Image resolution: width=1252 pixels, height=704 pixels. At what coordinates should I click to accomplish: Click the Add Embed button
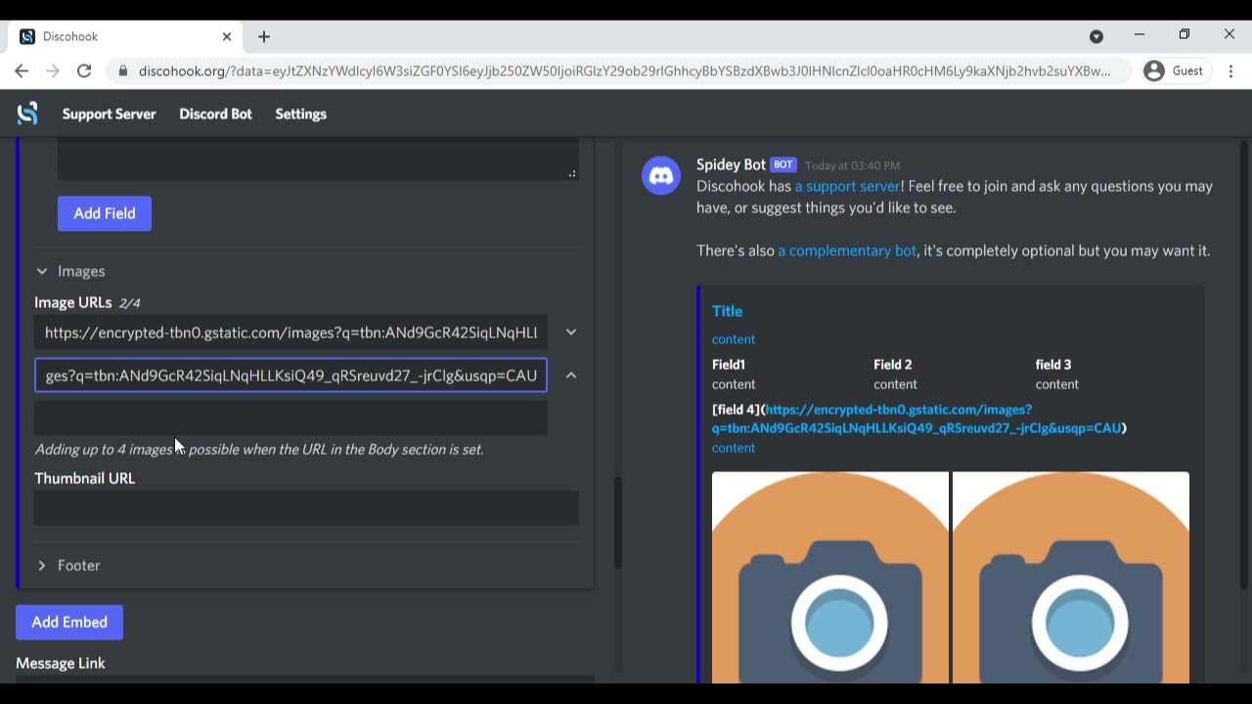point(69,622)
